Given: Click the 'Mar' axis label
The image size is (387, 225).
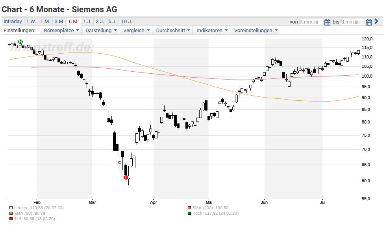Looking at the screenshot, I should click(92, 202).
